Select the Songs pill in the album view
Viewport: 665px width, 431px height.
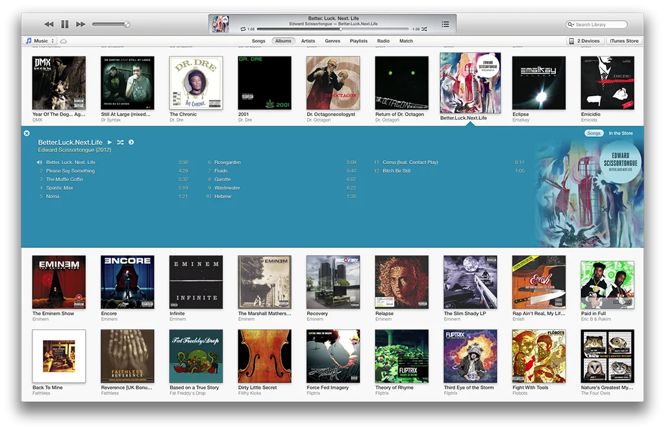[594, 133]
